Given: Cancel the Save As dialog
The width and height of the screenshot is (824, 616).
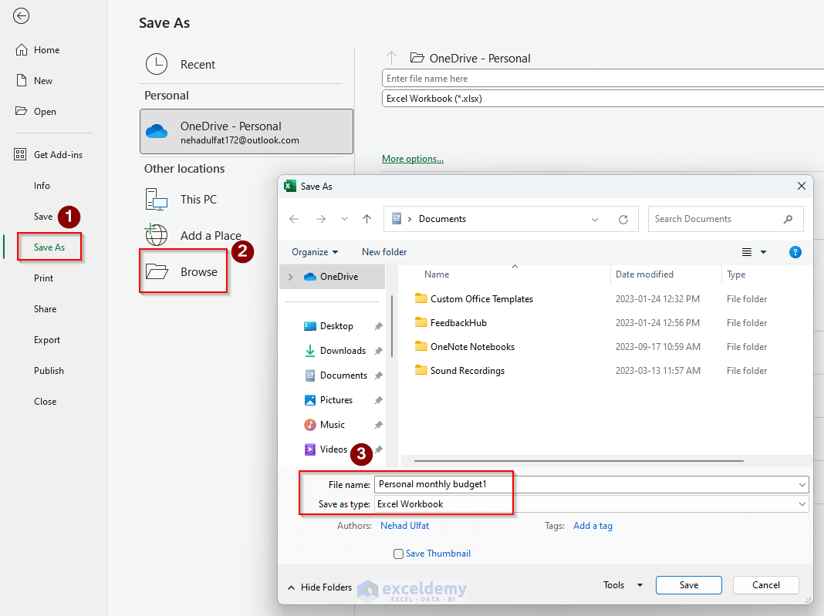Looking at the screenshot, I should click(765, 585).
